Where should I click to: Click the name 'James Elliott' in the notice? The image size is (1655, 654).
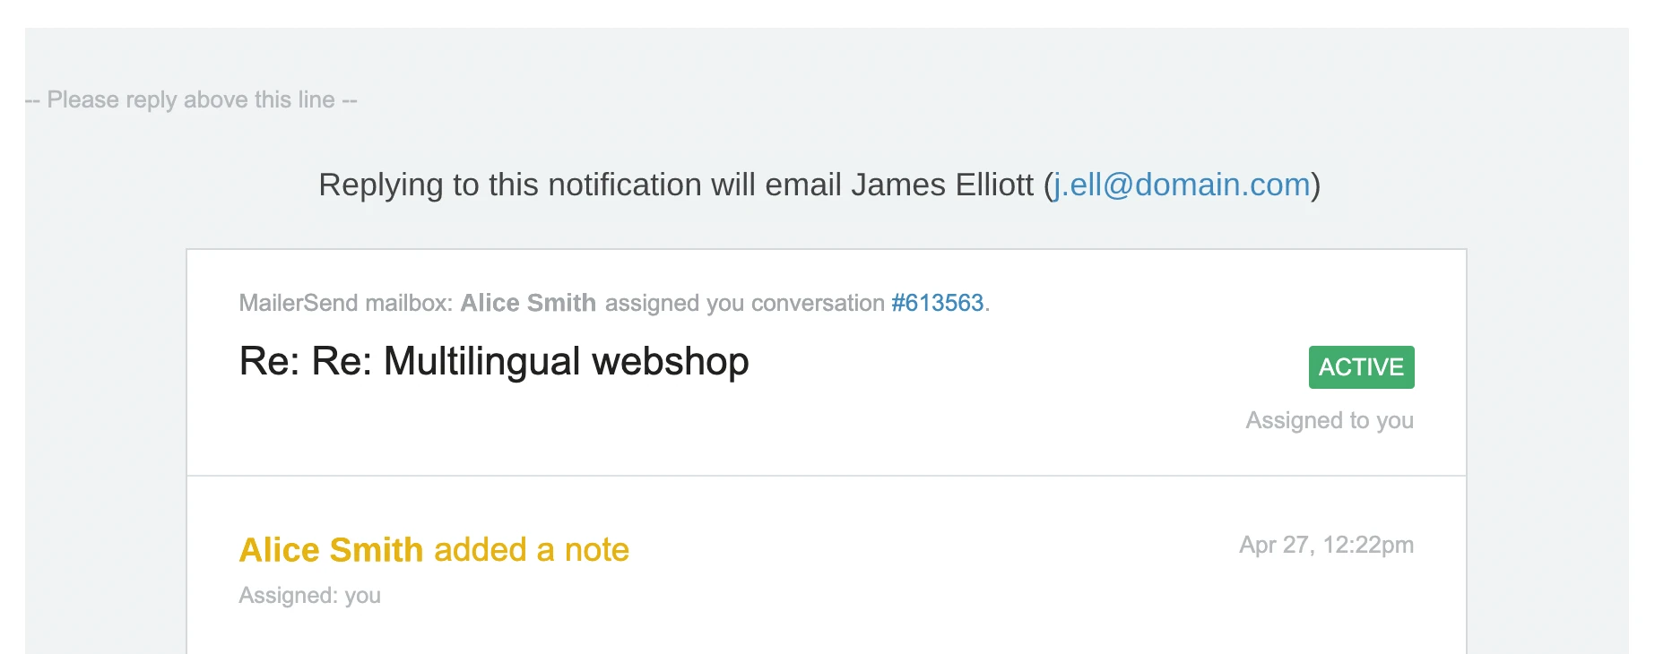[x=941, y=185]
